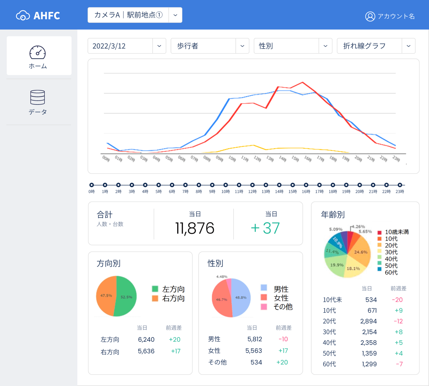Click the AHFC cloud logo icon
This screenshot has height=386, width=429.
(x=23, y=15)
